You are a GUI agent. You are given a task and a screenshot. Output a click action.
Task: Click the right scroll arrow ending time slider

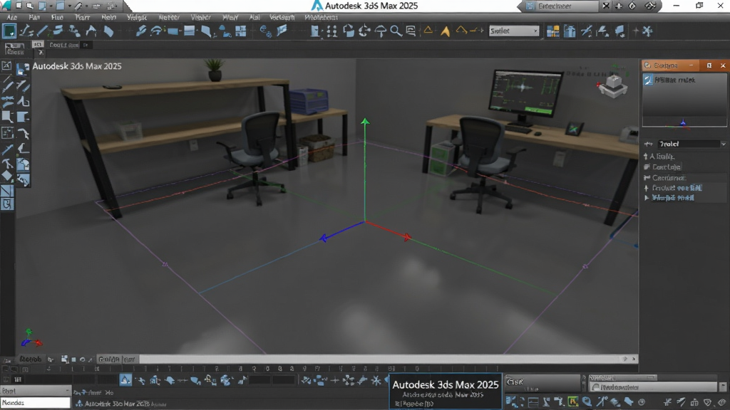point(633,359)
